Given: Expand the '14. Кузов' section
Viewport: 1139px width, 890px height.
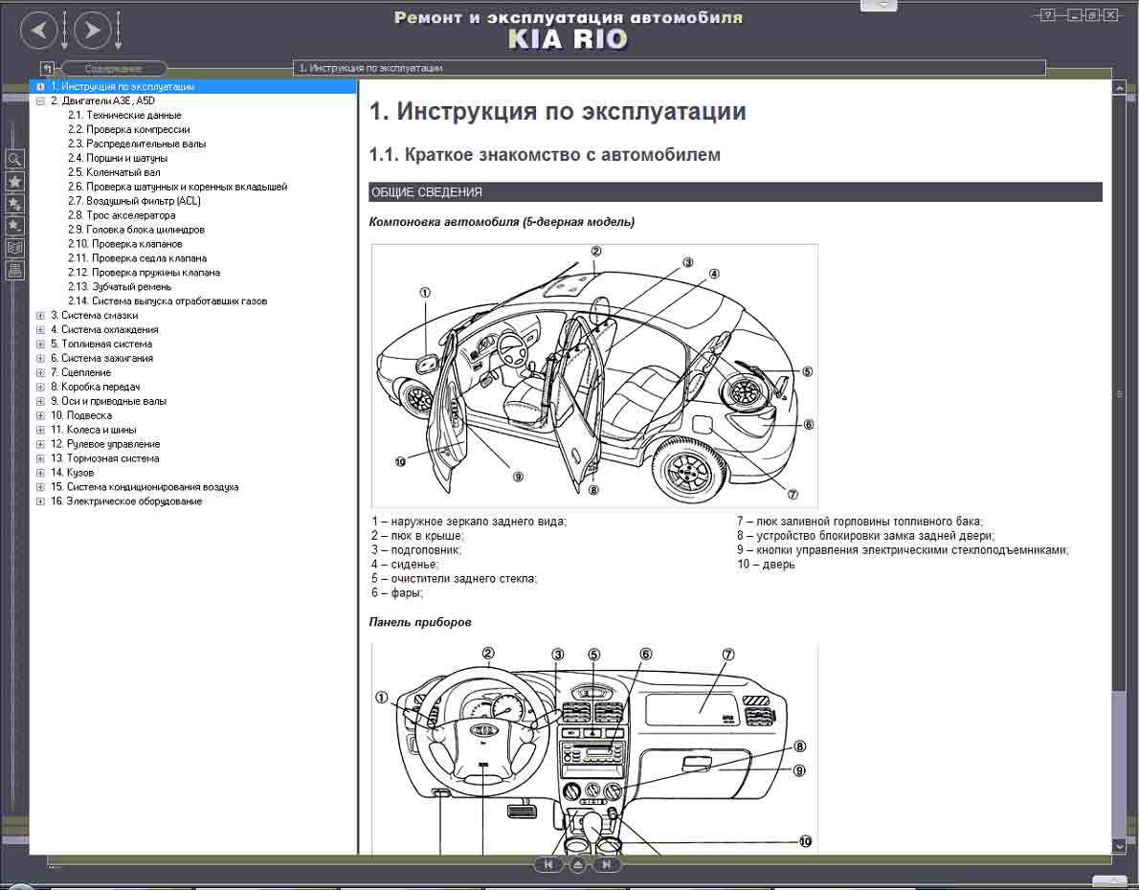Looking at the screenshot, I should click(x=40, y=472).
